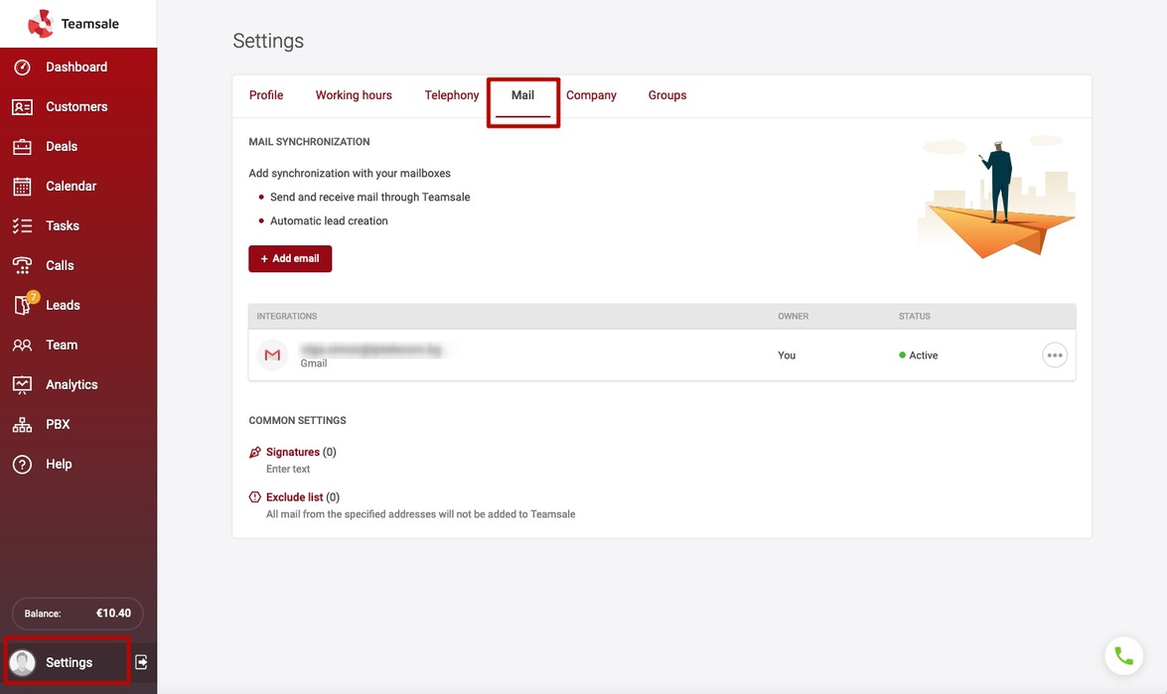
Task: Switch to the Company tab
Action: point(591,95)
